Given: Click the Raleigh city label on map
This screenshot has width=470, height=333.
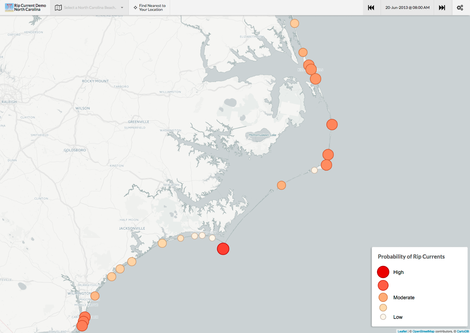Looking at the screenshot, I should tap(9, 102).
